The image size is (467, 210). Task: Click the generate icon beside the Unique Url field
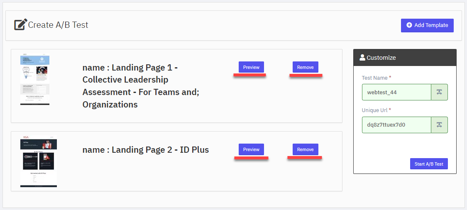click(439, 125)
